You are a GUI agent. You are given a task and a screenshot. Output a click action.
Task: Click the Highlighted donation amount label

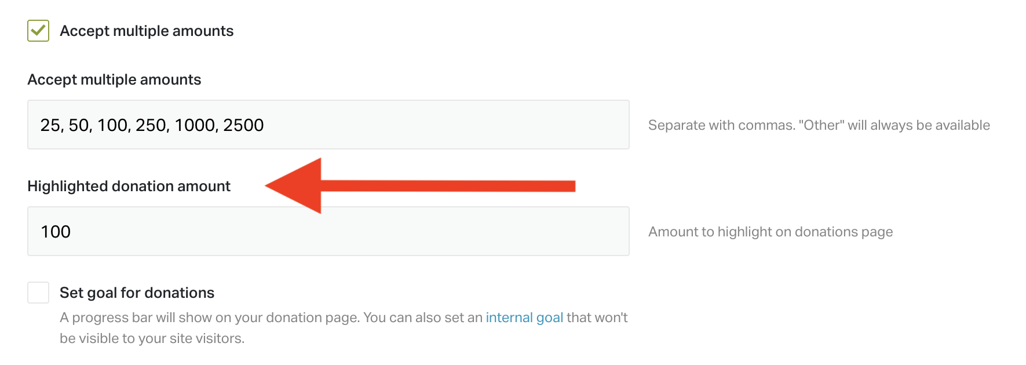coord(129,187)
